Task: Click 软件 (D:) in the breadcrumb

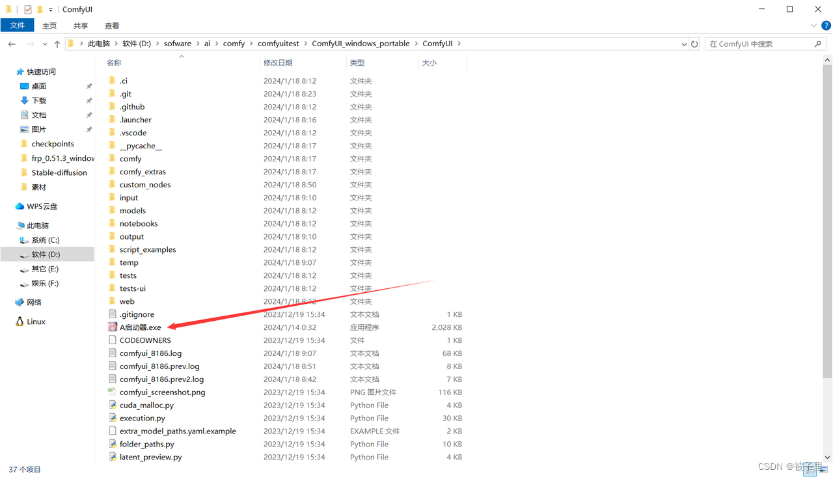Action: [x=137, y=44]
